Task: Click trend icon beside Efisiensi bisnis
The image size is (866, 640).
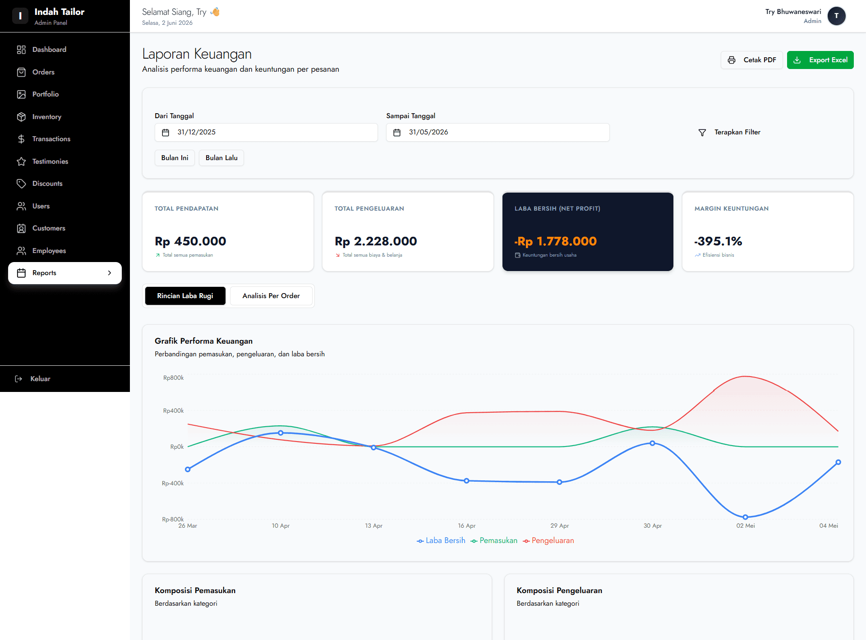Action: click(x=697, y=255)
